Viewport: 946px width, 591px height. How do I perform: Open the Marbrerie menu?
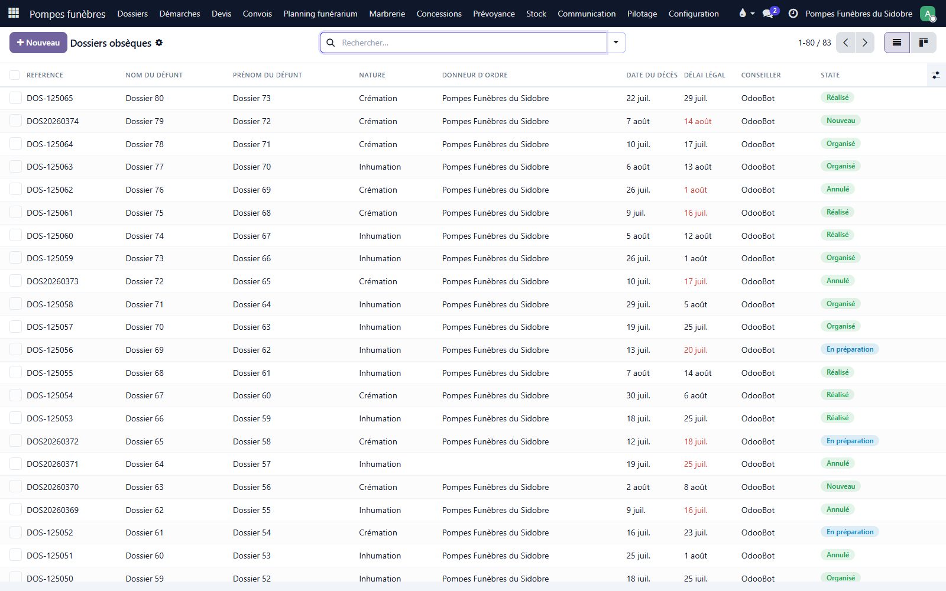[x=387, y=14]
